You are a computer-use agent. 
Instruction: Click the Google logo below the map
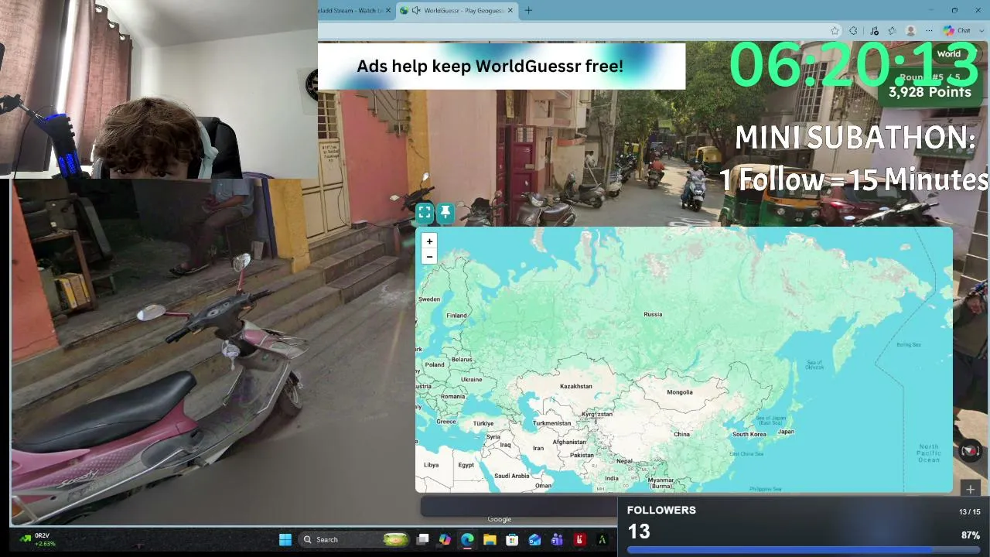pyautogui.click(x=500, y=519)
